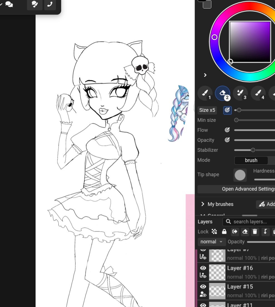The height and width of the screenshot is (307, 275).
Task: Click the brush Opacity slider track
Action: [x=255, y=140]
